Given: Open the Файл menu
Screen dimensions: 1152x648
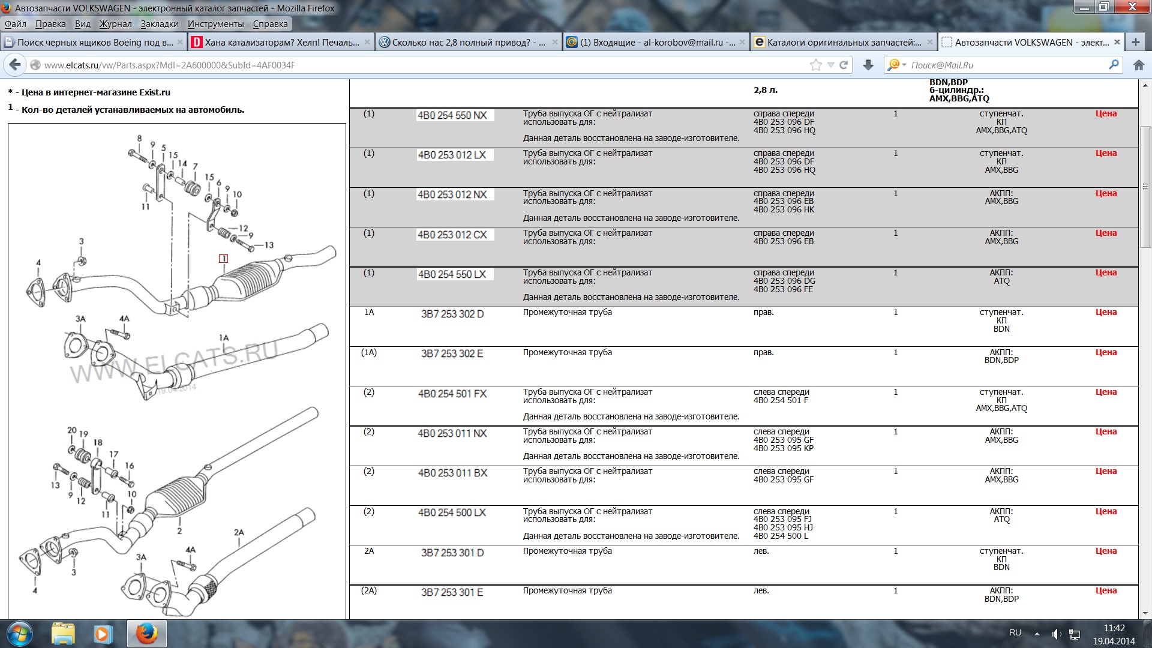Looking at the screenshot, I should [16, 24].
